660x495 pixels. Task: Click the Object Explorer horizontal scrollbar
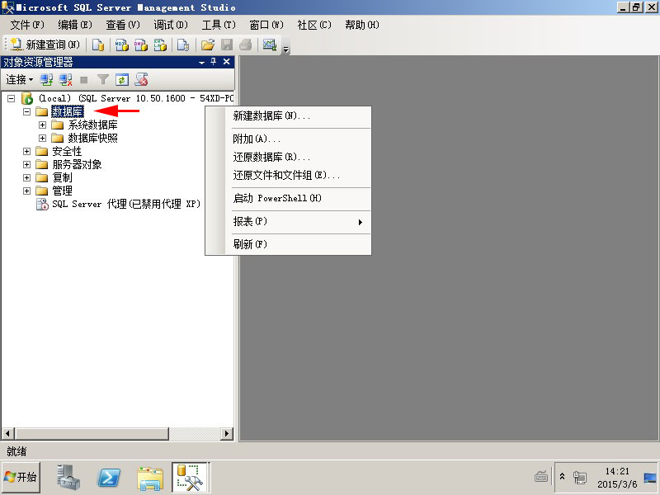point(115,433)
